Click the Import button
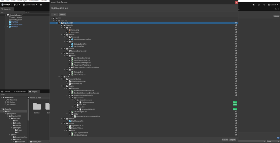Screen dimensions: 280x143 tap(232, 140)
